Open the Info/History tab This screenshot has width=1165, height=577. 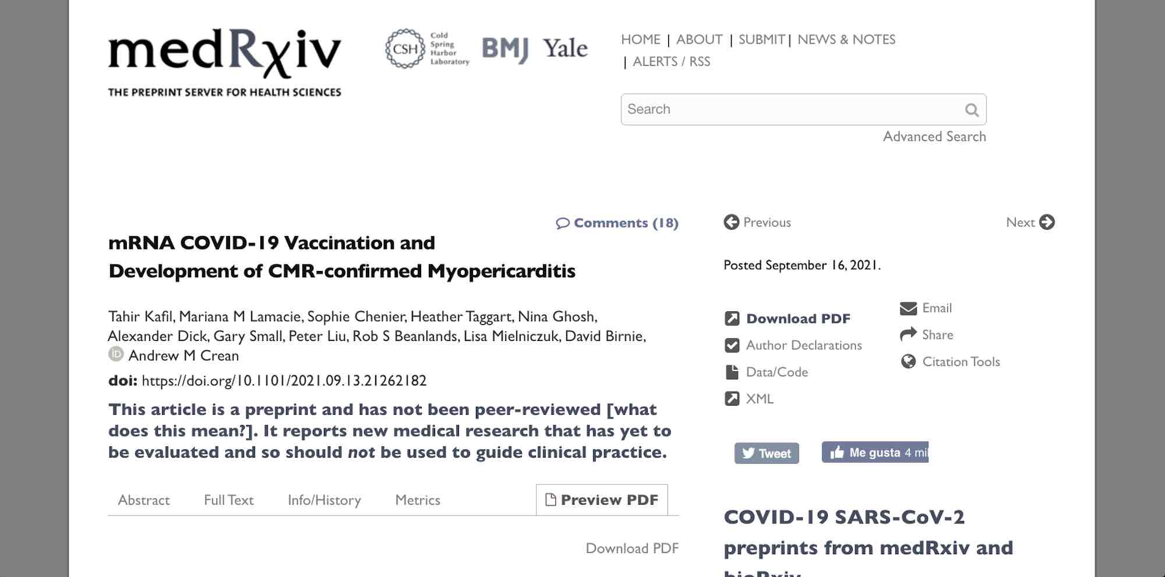[324, 500]
